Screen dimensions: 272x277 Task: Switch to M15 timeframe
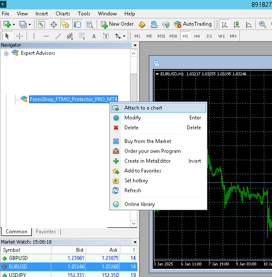click(161, 36)
